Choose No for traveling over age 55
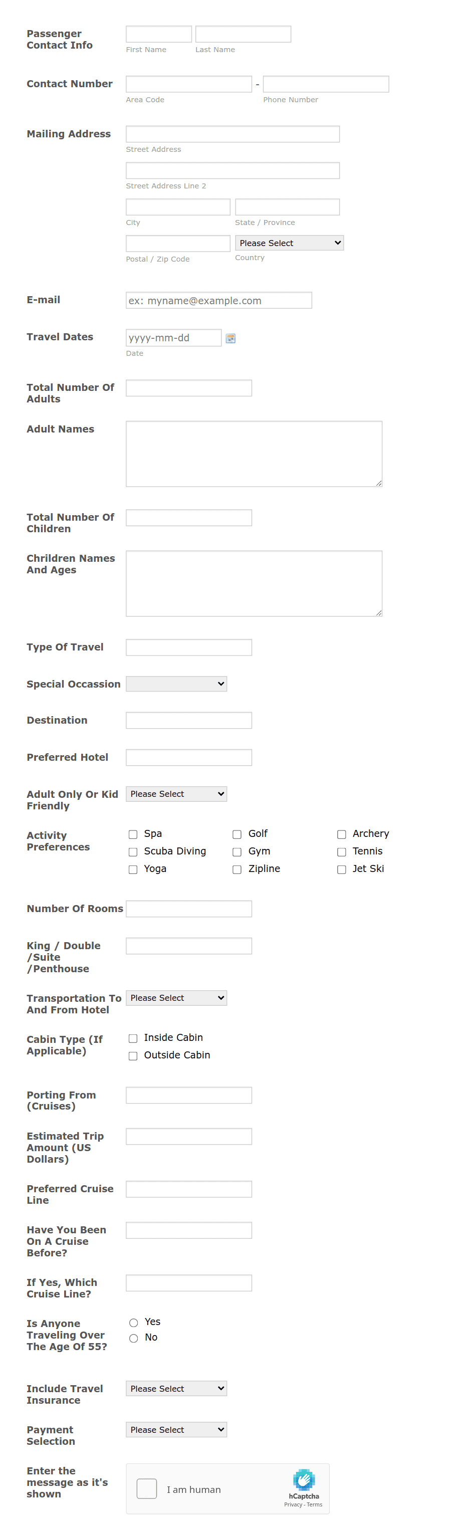The height and width of the screenshot is (1526, 466). [x=133, y=1338]
